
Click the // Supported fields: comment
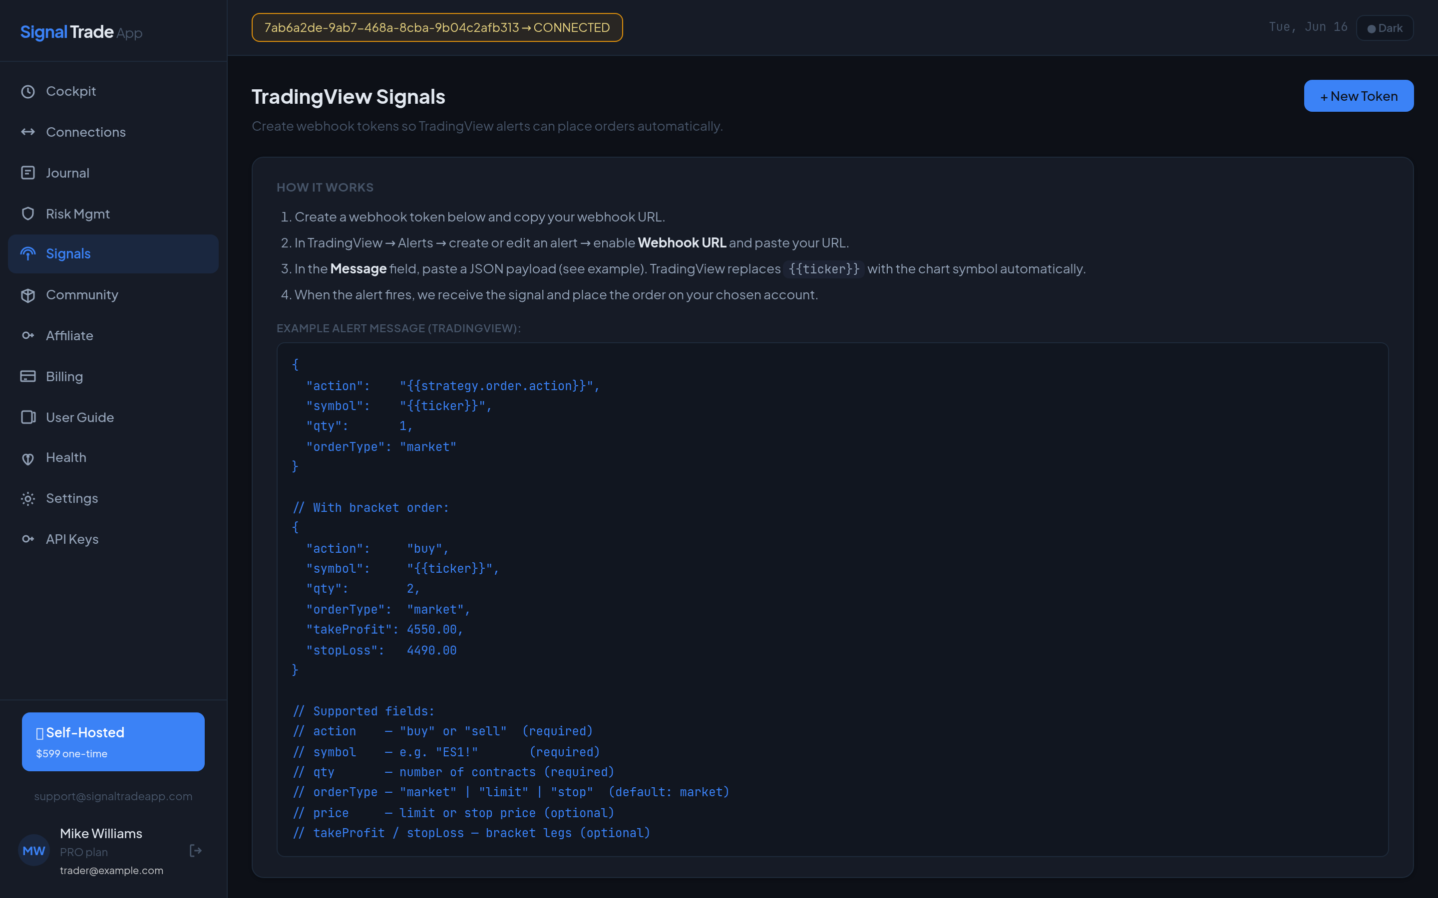click(x=363, y=711)
